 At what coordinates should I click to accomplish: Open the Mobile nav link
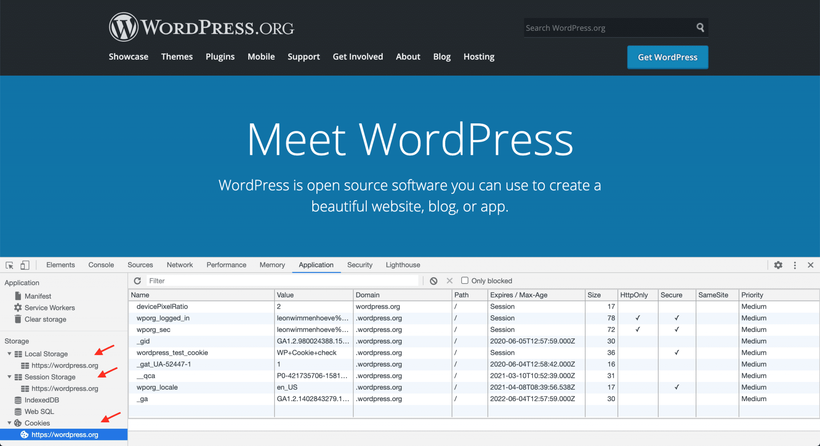(x=261, y=56)
